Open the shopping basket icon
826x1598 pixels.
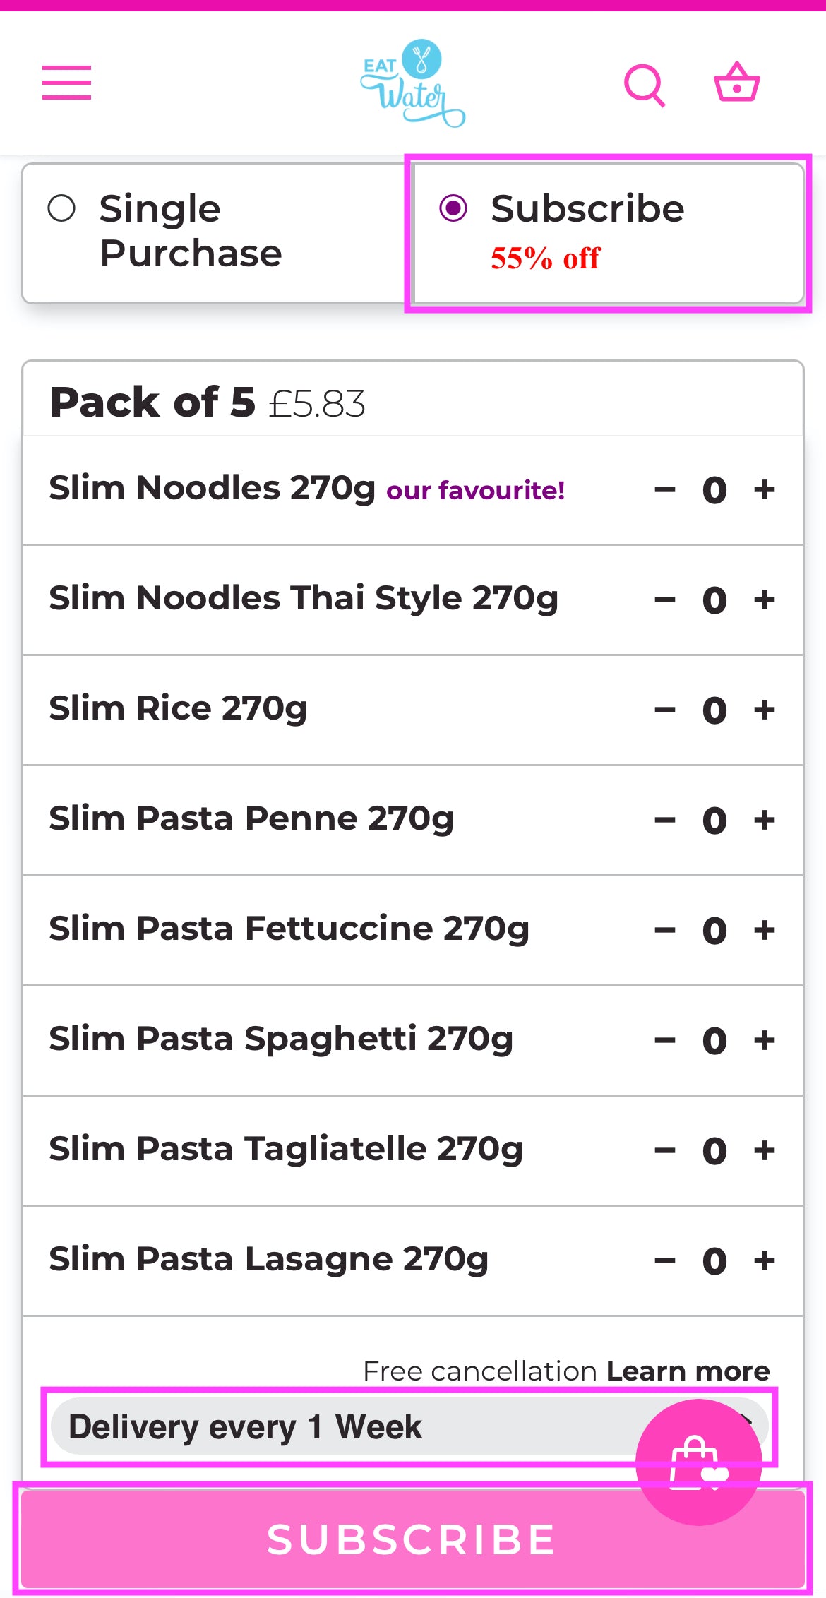pyautogui.click(x=736, y=83)
